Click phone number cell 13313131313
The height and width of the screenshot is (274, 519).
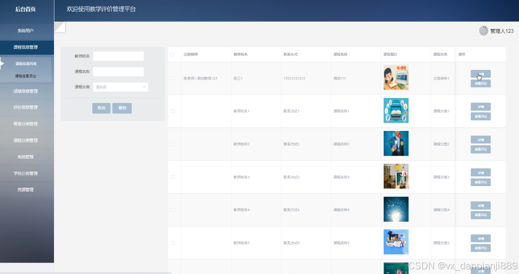coord(294,78)
